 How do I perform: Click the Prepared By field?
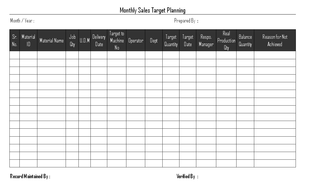pos(186,21)
